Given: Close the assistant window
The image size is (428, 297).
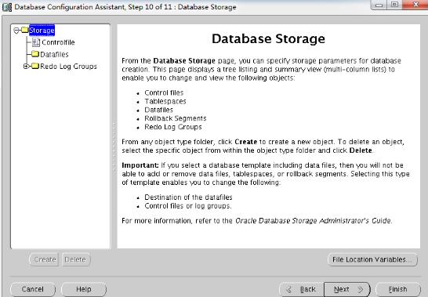Looking at the screenshot, I should 415,5.
